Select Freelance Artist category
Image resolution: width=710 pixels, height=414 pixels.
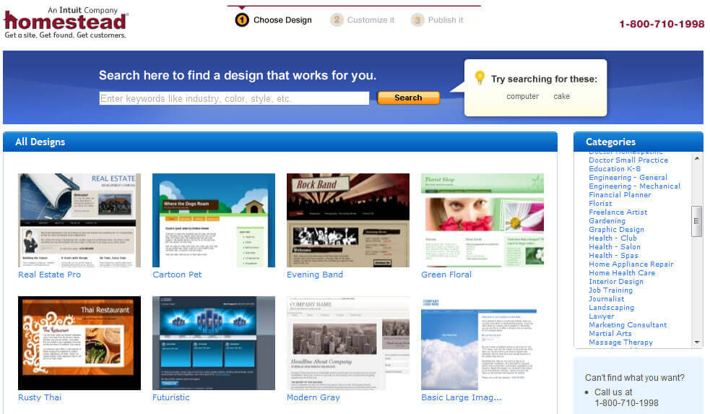point(618,212)
